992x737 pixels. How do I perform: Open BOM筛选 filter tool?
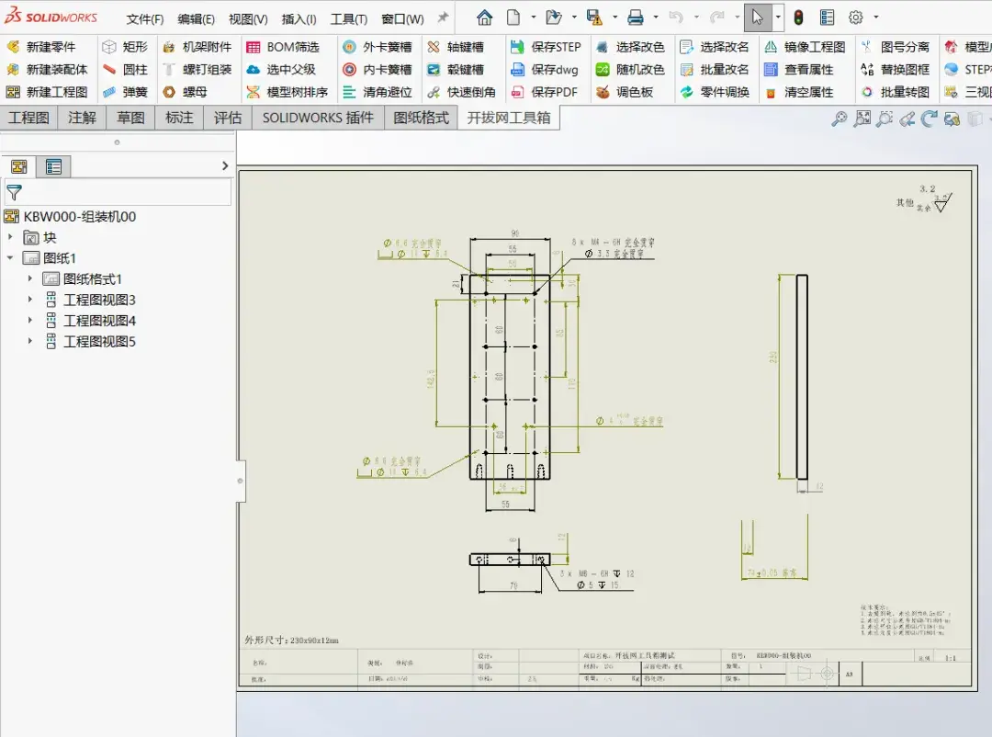tap(283, 47)
